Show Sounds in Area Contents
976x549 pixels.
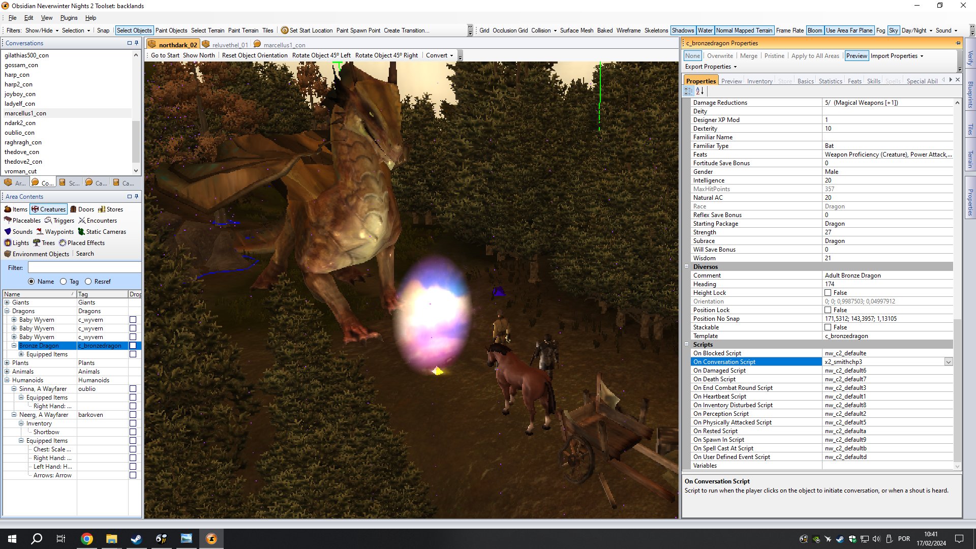18,232
